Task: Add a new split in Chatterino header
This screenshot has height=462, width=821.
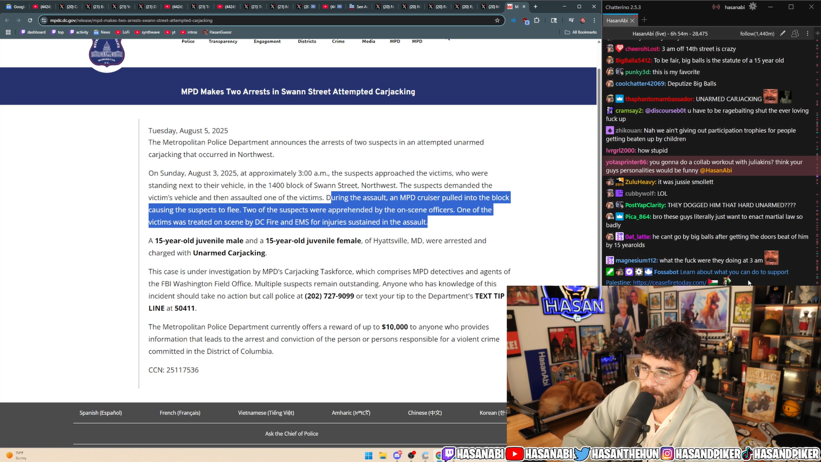Action: point(817,33)
